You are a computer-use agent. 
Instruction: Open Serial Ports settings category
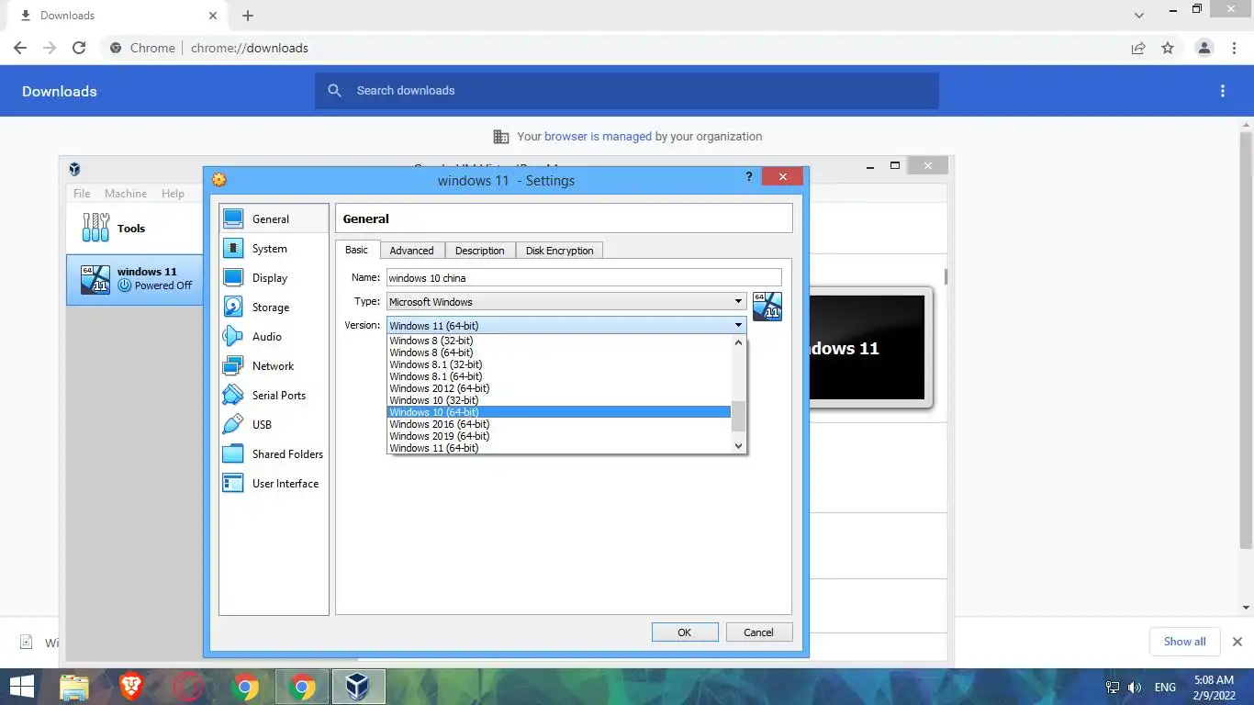tap(274, 396)
